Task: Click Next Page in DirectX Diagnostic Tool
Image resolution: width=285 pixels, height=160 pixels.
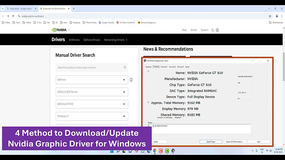Action: [x=211, y=142]
